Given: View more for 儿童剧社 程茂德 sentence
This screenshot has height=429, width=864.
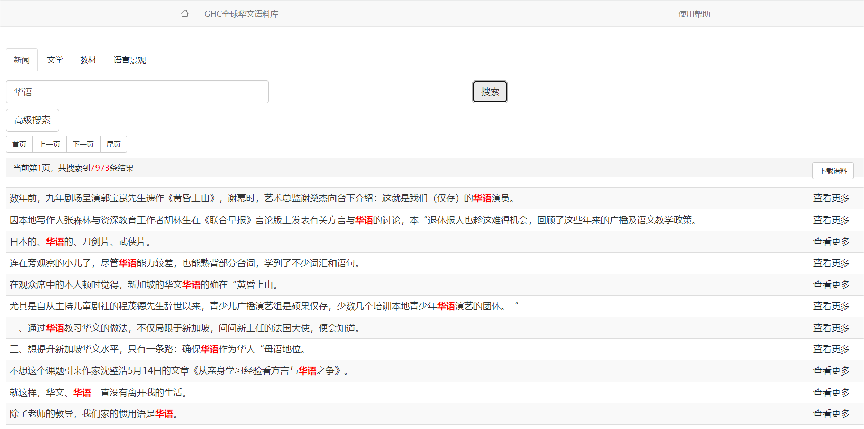Looking at the screenshot, I should click(832, 306).
